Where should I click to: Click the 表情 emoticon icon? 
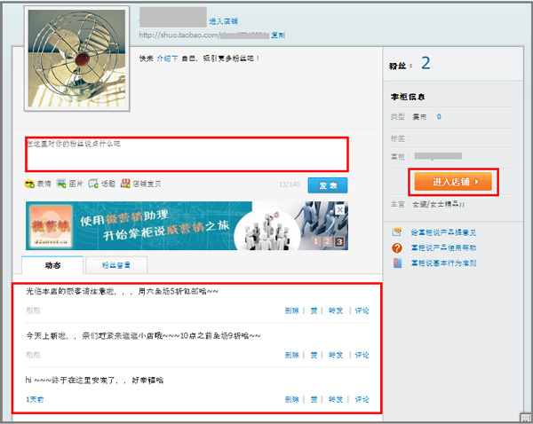coord(29,184)
